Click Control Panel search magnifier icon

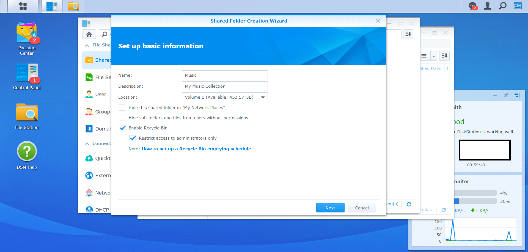pyautogui.click(x=105, y=34)
